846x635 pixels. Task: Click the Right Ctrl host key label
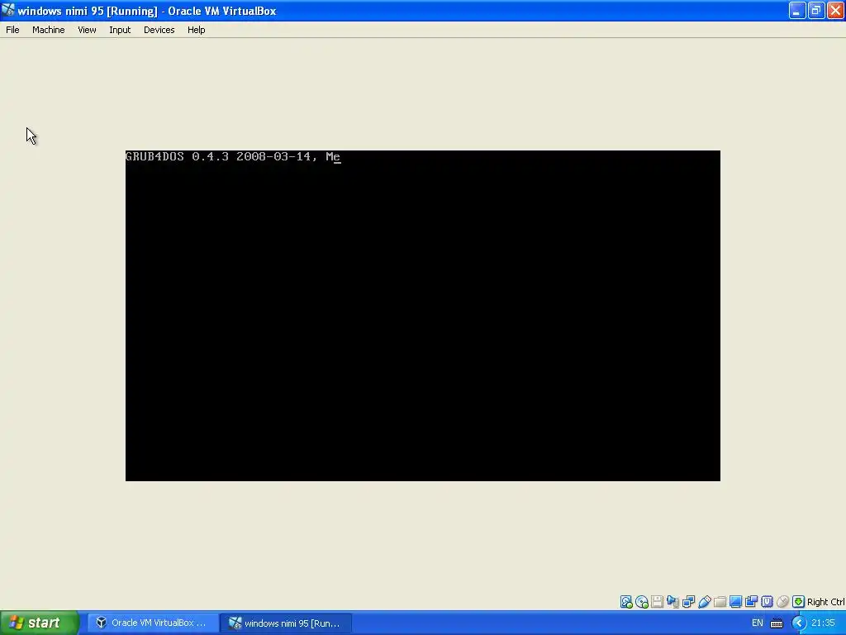[x=825, y=602]
